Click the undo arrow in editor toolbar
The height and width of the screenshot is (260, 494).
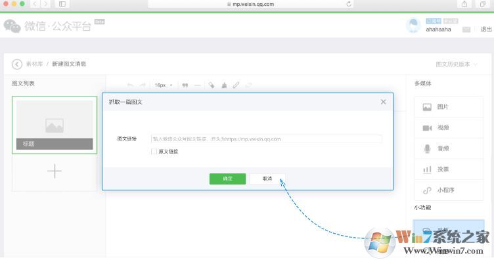[x=130, y=85]
